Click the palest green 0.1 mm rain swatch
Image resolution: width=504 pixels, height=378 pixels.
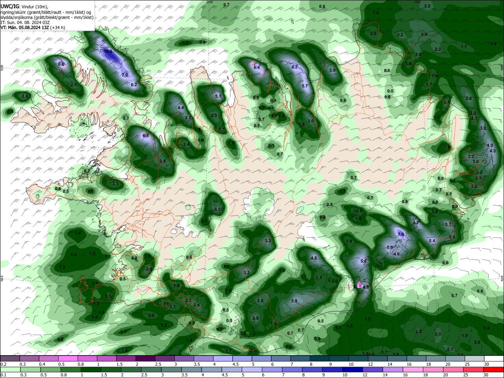click(x=10, y=369)
